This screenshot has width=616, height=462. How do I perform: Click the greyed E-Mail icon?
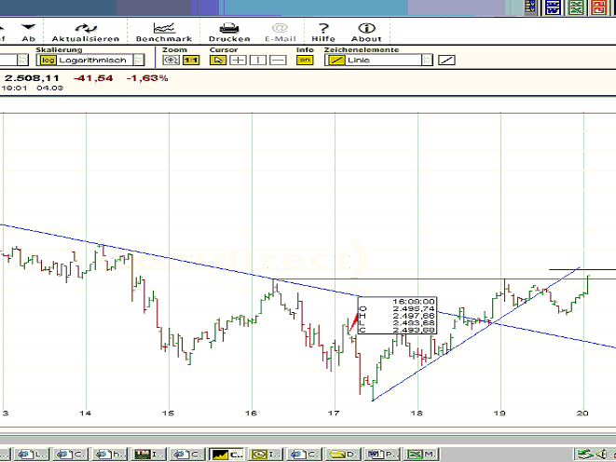click(280, 28)
